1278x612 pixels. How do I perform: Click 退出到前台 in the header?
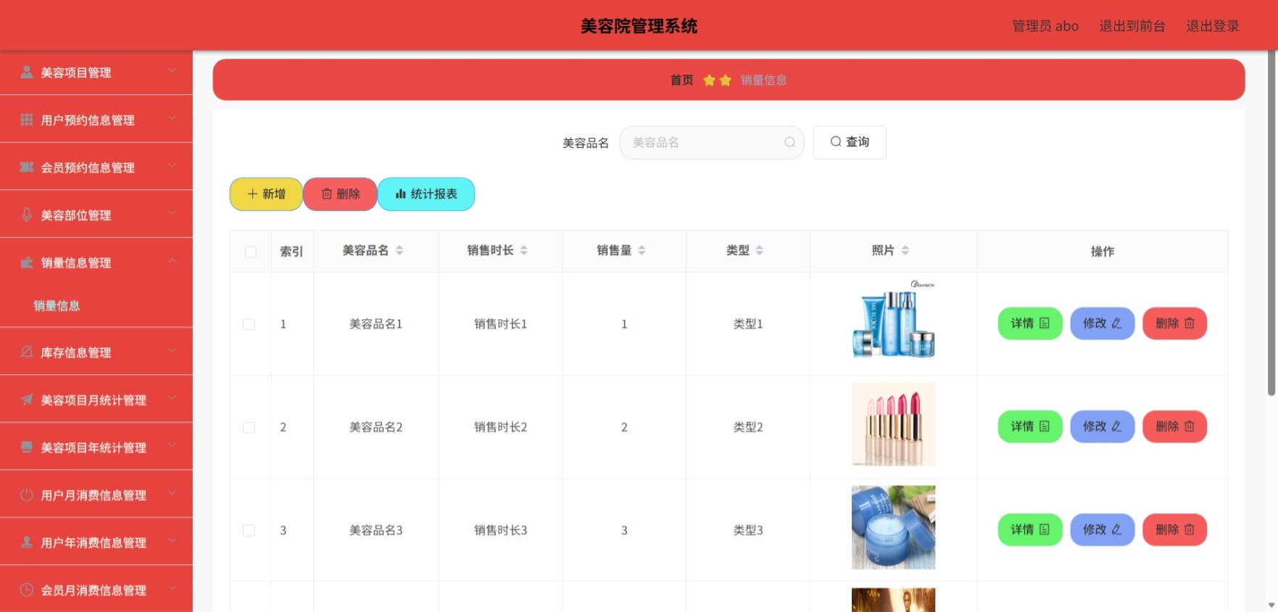coord(1132,26)
